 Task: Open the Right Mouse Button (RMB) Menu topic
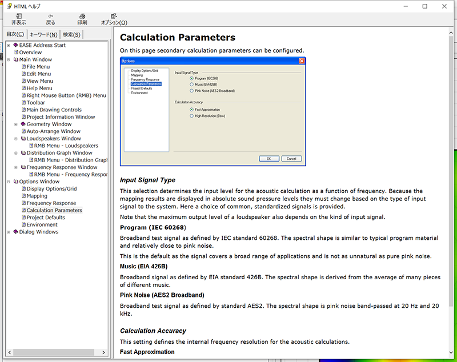point(66,95)
